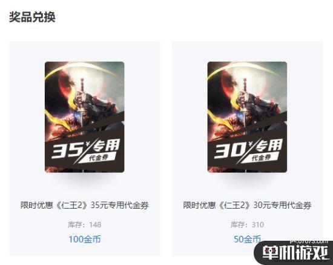Click the 限时优惠《仁王2》30元专用代金券 title

[x=247, y=205]
